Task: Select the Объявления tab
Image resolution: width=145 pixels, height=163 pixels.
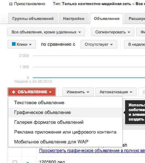Action: tap(107, 19)
